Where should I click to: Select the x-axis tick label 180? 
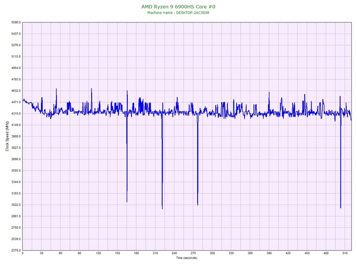[136, 253]
